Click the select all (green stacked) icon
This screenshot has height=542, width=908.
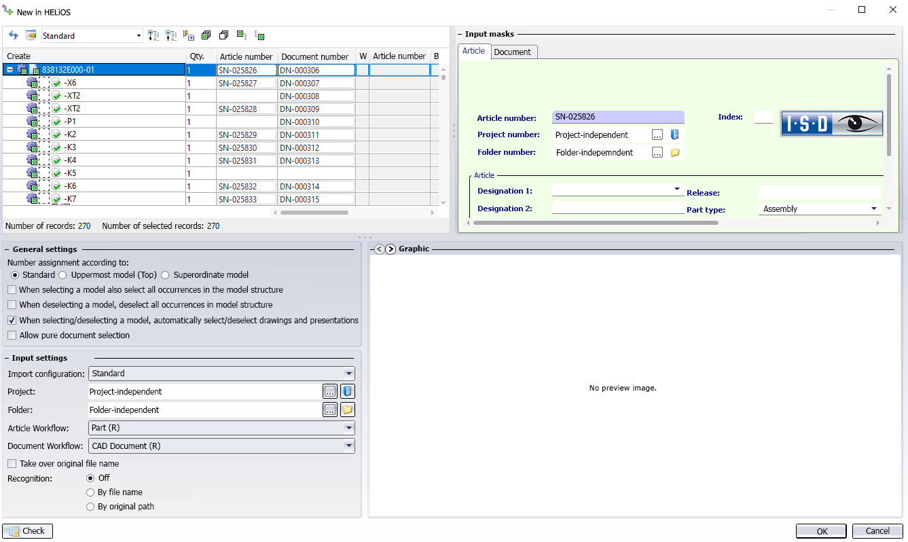(206, 35)
